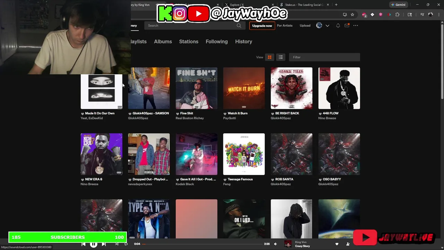Click the Filter input field

click(324, 57)
